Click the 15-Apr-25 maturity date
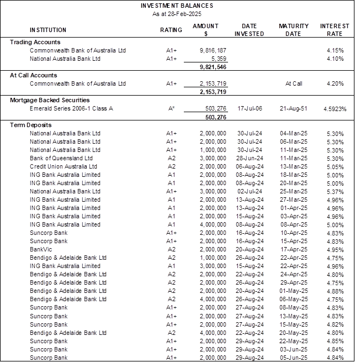 (294, 242)
